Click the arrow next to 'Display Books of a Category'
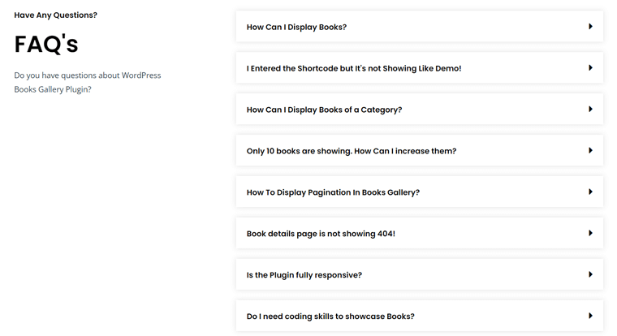The width and height of the screenshot is (617, 336). point(590,110)
